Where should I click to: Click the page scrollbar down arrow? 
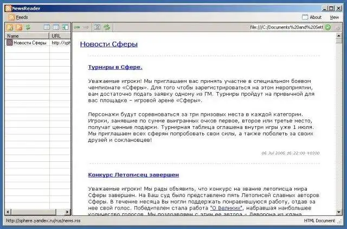point(339,212)
